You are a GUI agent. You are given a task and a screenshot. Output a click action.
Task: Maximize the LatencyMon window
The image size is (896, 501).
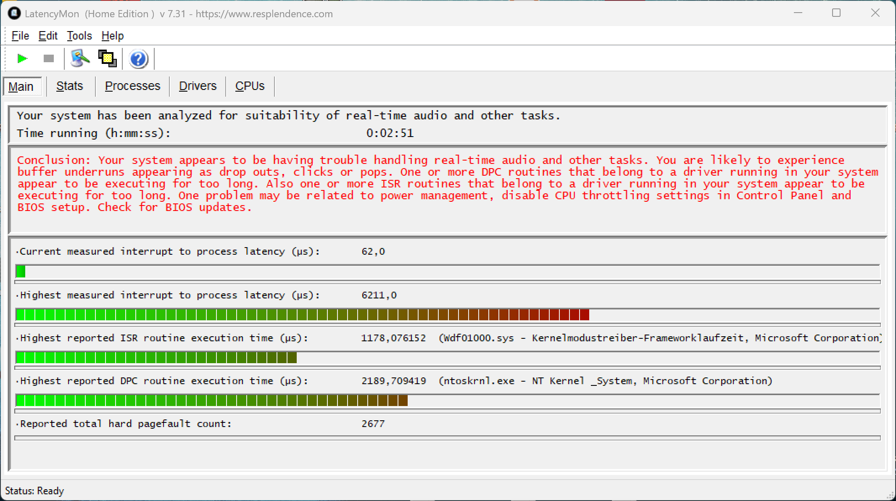point(836,13)
